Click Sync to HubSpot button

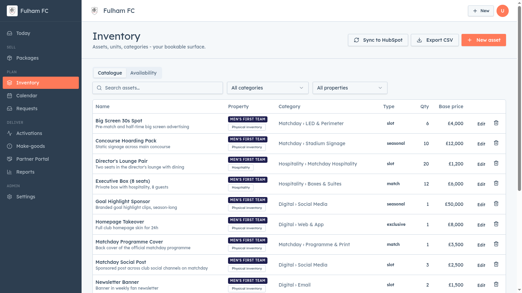[378, 40]
